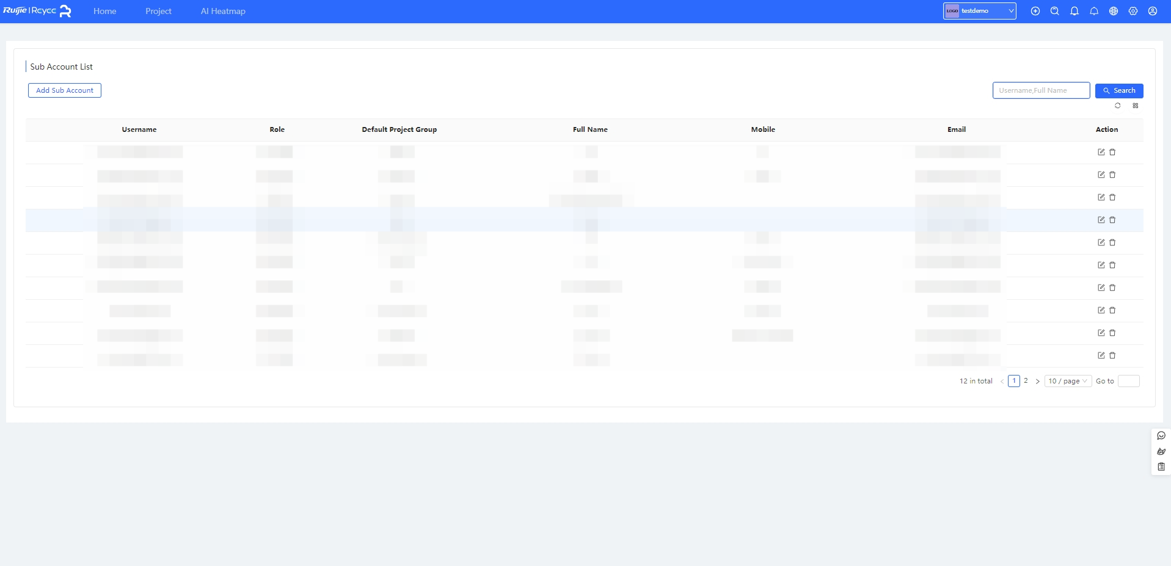Edit the first sub account row
The width and height of the screenshot is (1171, 566).
[x=1101, y=152]
